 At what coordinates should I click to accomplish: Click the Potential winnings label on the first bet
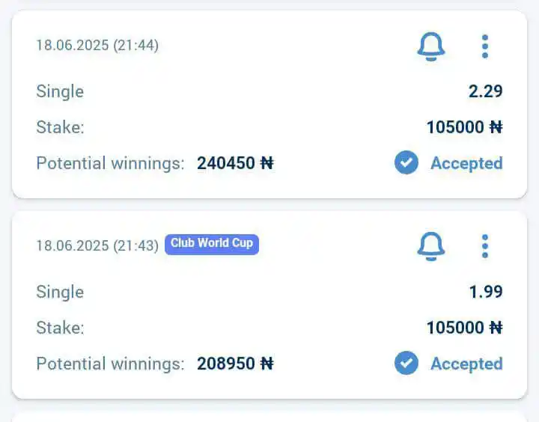click(x=110, y=163)
